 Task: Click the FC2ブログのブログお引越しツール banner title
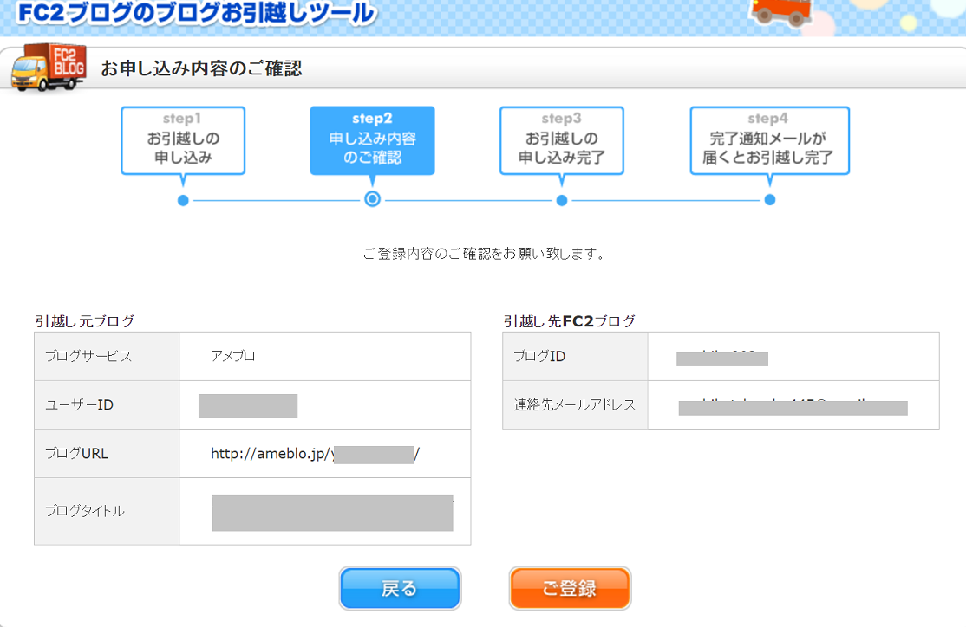[196, 13]
